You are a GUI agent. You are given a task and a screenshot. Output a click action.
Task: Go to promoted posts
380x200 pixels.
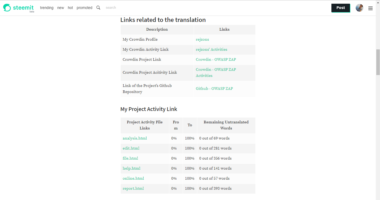[85, 8]
